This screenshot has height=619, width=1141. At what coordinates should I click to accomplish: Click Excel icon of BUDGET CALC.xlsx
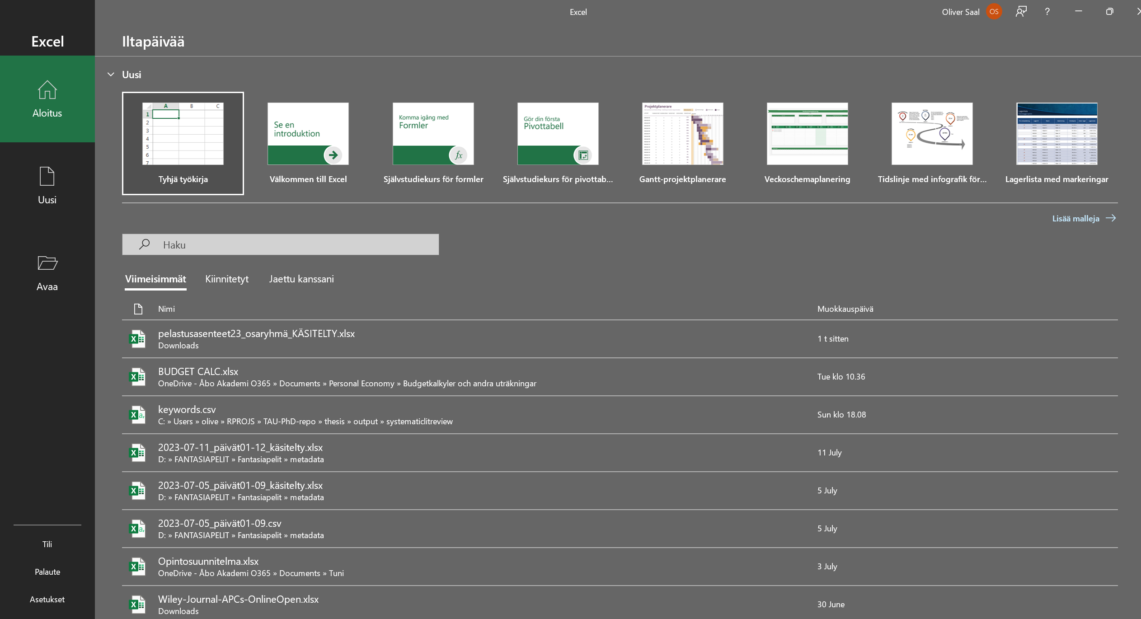137,377
